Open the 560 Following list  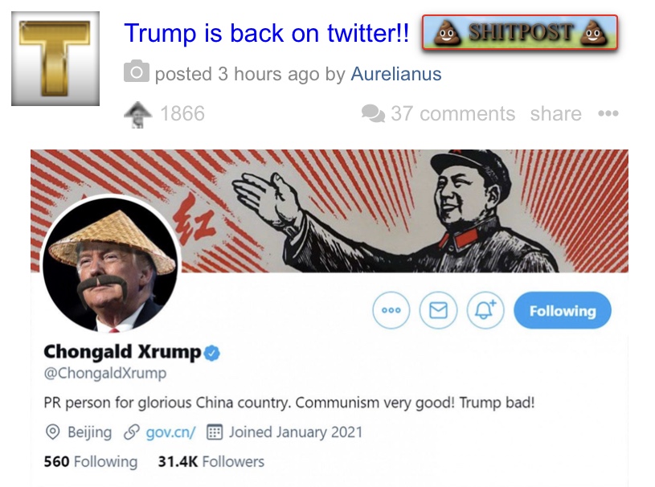pyautogui.click(x=91, y=461)
